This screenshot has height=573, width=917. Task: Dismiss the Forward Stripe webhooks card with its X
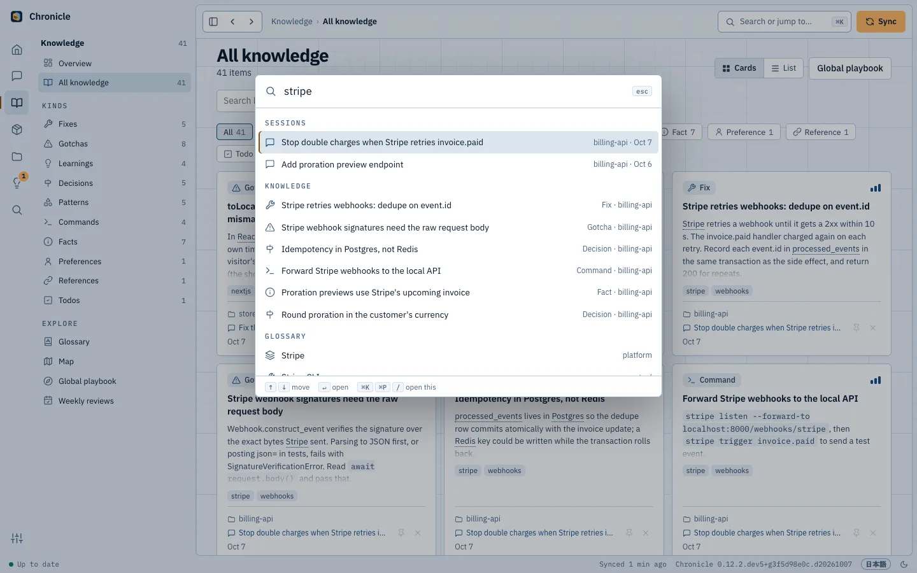click(x=873, y=533)
